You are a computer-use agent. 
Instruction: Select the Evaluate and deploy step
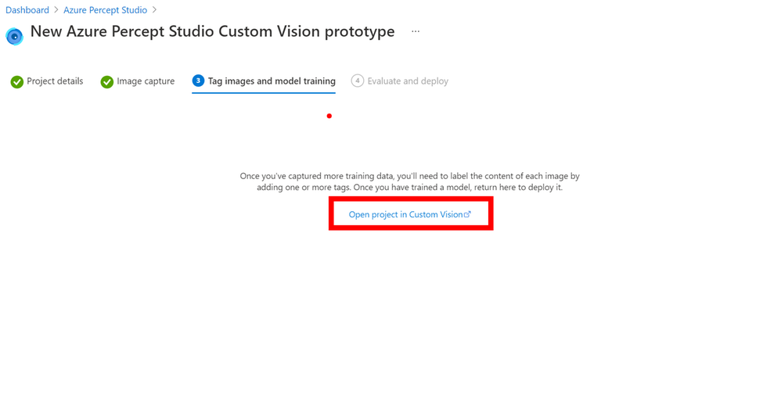point(408,81)
